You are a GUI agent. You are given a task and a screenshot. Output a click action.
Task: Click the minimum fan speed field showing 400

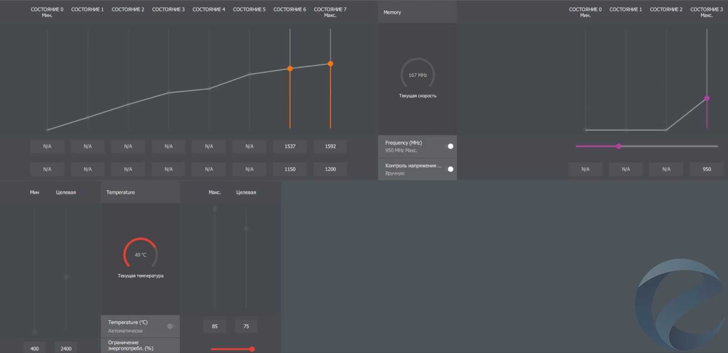point(35,348)
